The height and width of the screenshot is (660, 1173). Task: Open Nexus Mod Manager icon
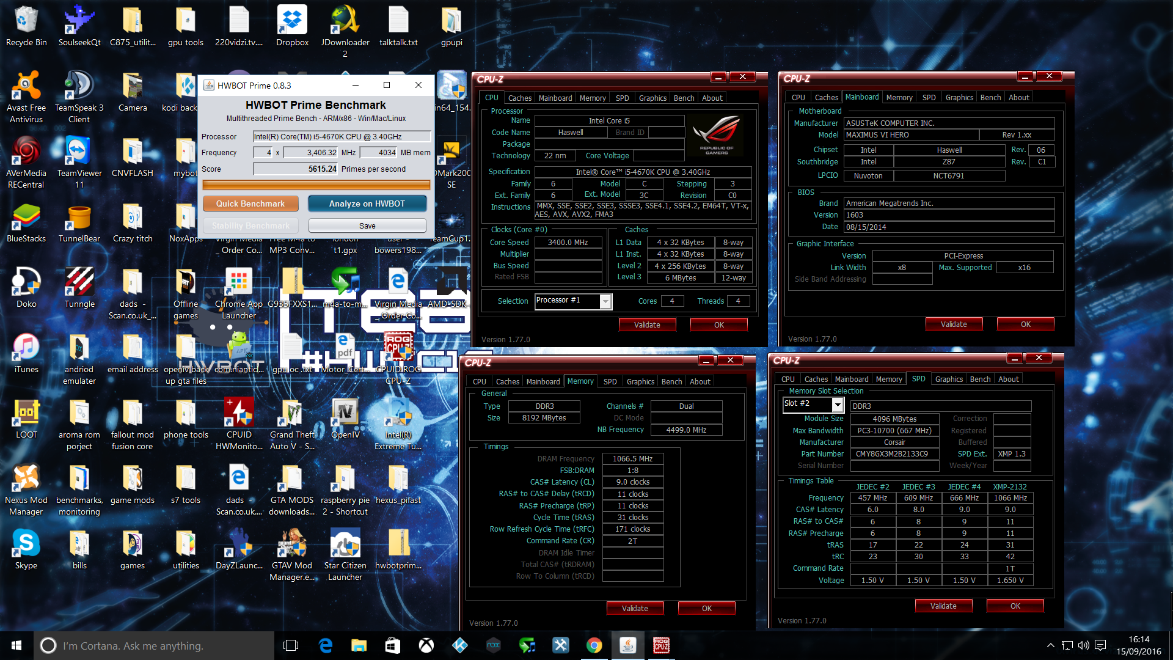pyautogui.click(x=26, y=489)
